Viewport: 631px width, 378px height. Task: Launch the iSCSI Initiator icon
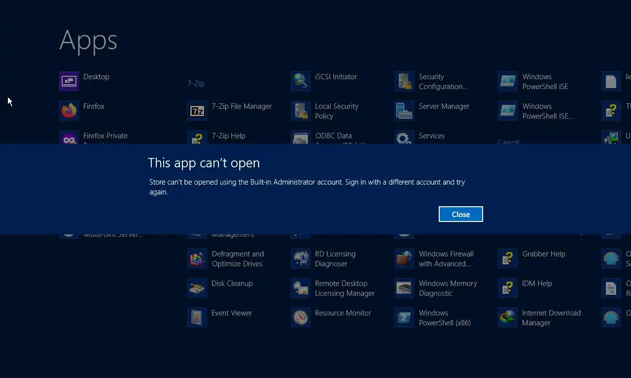pos(301,81)
